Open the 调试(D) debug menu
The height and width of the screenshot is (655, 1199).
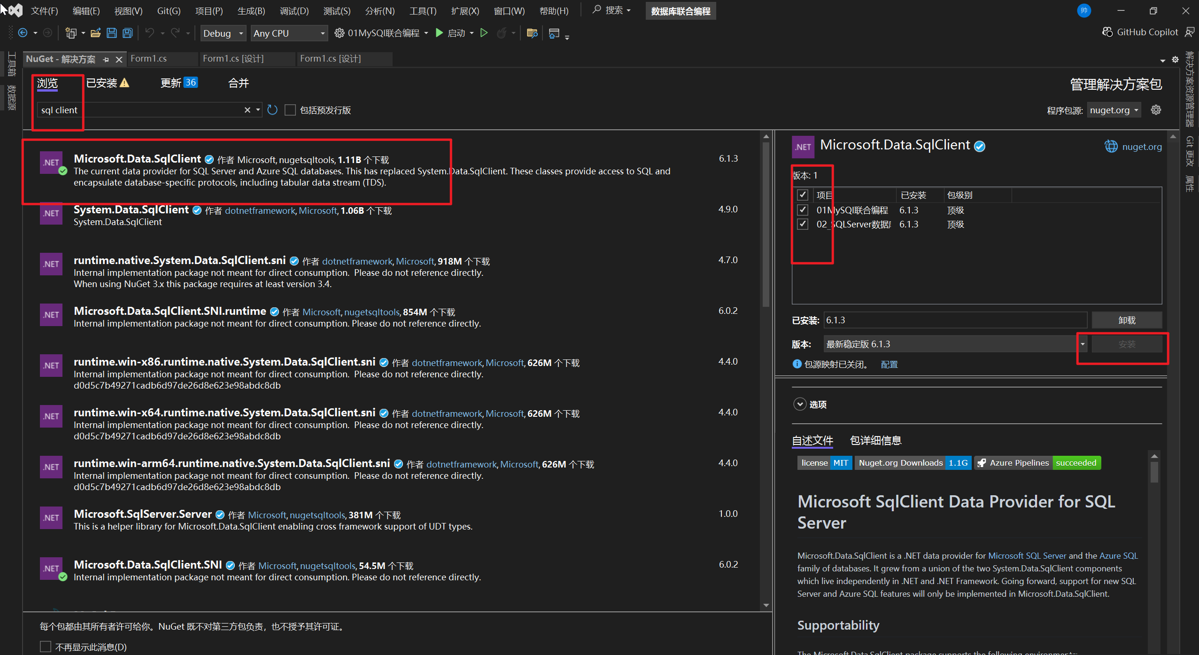[294, 11]
